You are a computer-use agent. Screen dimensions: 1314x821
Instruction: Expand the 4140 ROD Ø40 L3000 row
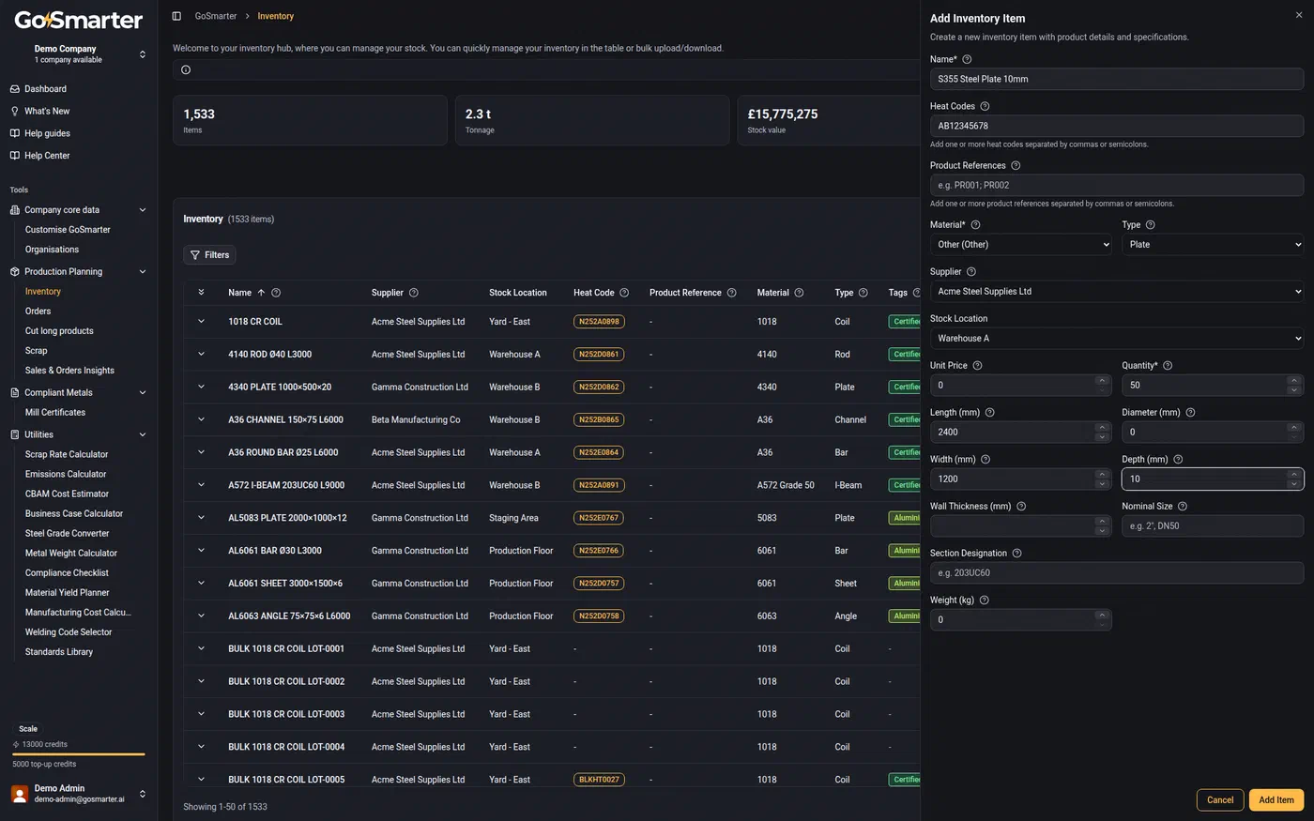click(201, 354)
